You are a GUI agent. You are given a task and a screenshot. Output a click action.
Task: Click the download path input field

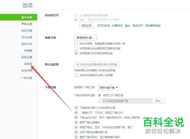(x=127, y=101)
